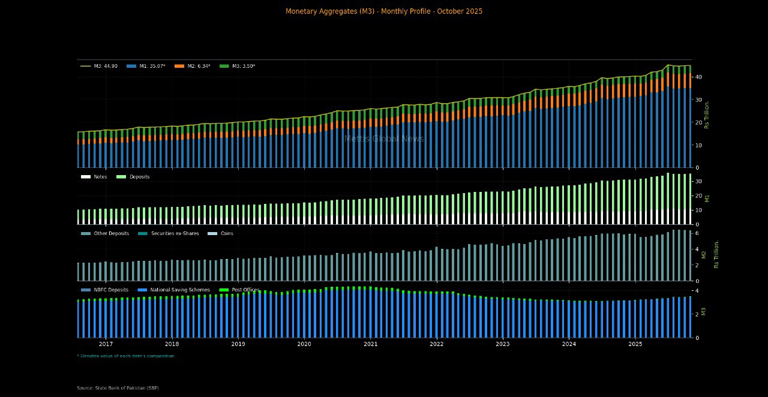Click the Mettis Global News watermark

pyautogui.click(x=384, y=139)
